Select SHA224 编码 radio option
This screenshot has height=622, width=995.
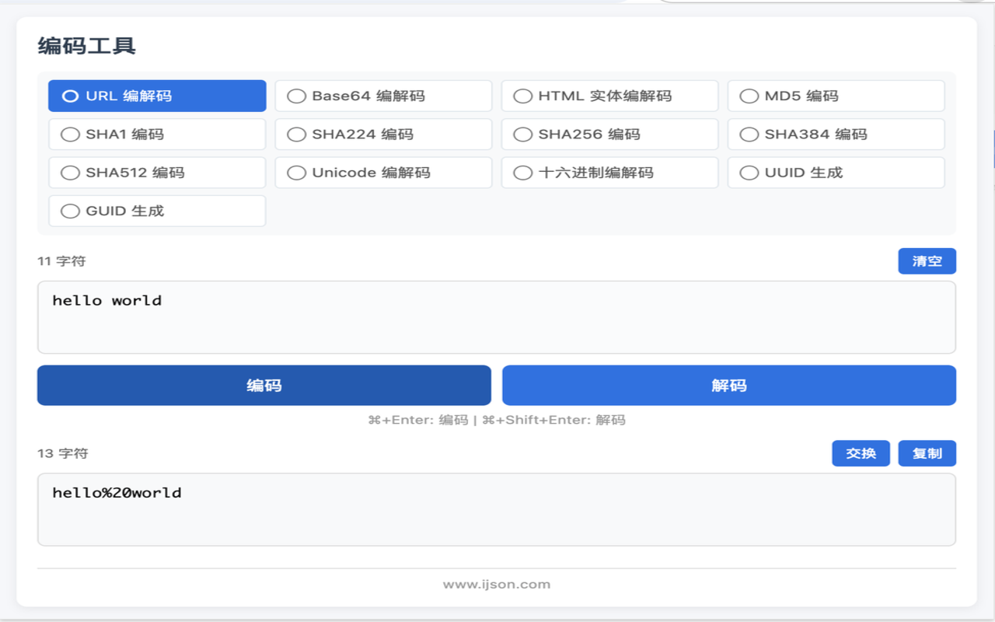[x=383, y=135]
